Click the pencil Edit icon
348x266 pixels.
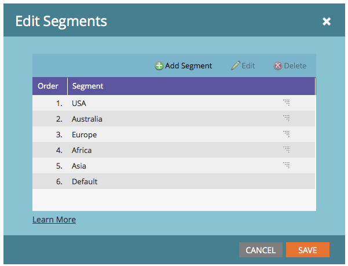(236, 65)
